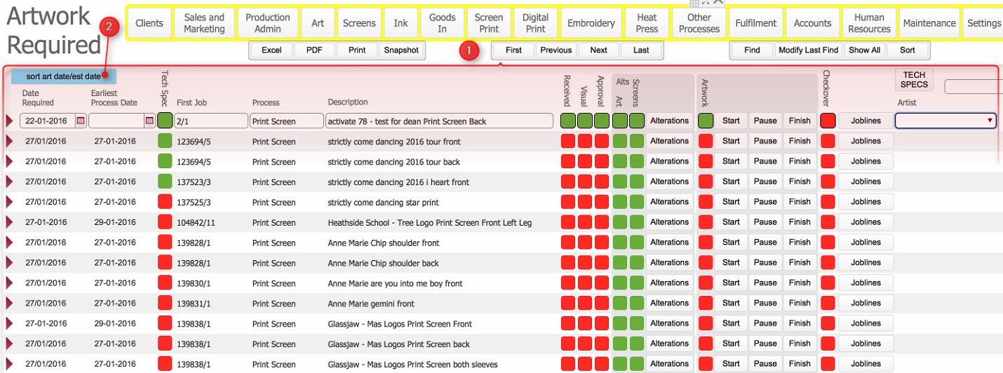Toggle Received status for job 2/1
Viewport: 1003px width, 373px height.
[568, 121]
